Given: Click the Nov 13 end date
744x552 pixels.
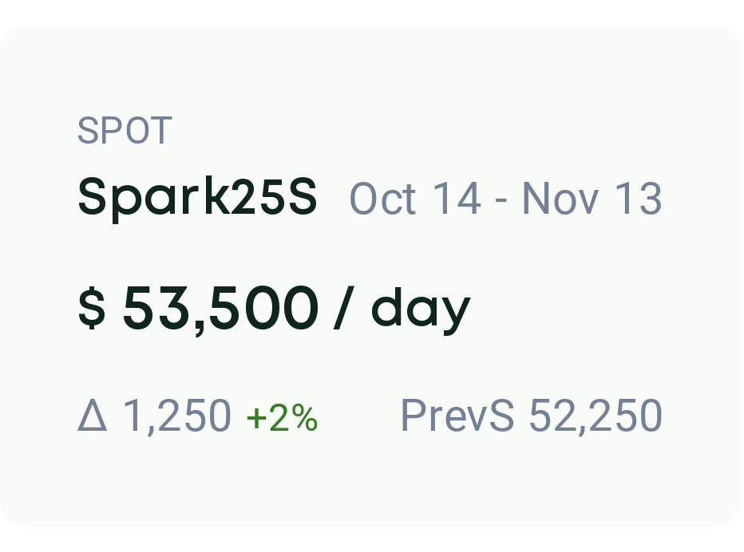Looking at the screenshot, I should coord(592,199).
